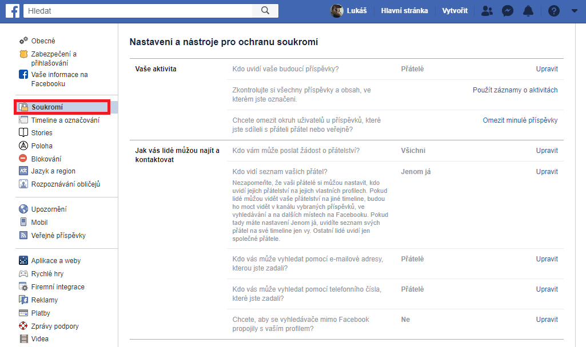This screenshot has height=347, width=586.
Task: Click the 'Jenom já' value
Action: coord(416,172)
